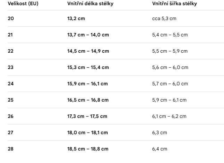Select size 23 row label
The image size is (224, 163).
[x=10, y=67]
